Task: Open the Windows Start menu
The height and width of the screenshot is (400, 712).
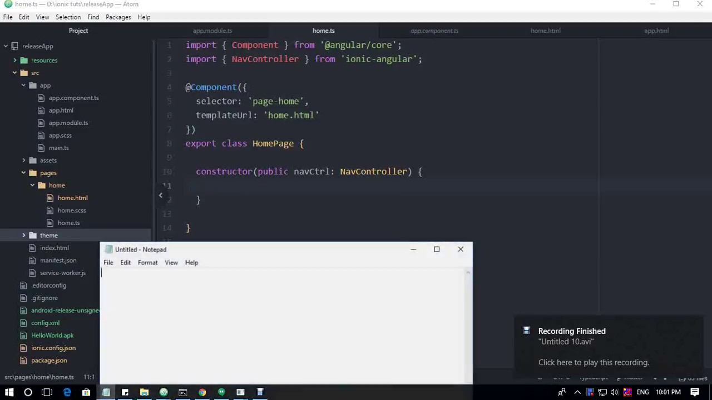Action: pos(9,392)
